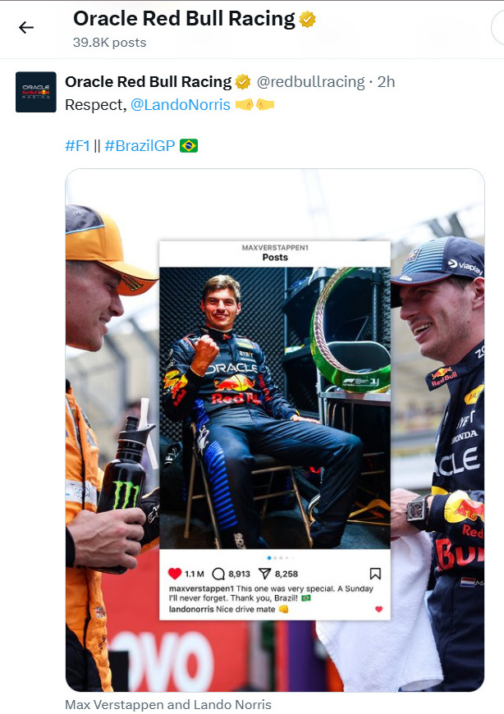Click the paper plane share icon showing 8,258
504x714 pixels.
coord(264,574)
